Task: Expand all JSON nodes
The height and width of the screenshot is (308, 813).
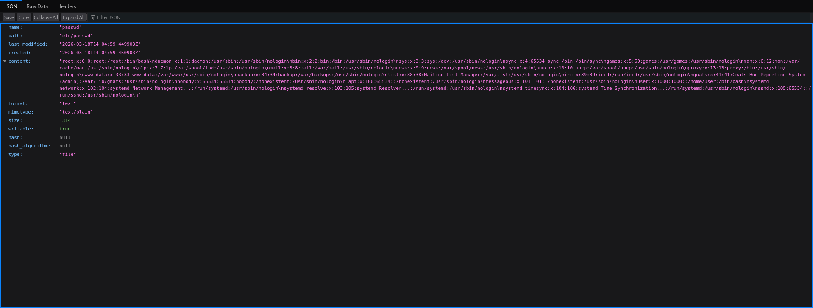Action: click(x=74, y=17)
